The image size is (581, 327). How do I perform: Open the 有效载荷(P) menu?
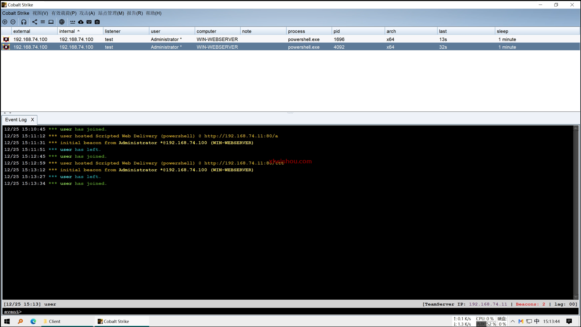coord(64,13)
